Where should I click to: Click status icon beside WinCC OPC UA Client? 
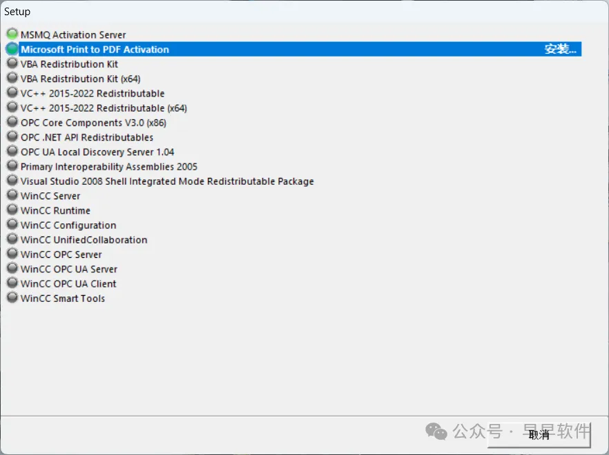[x=12, y=283]
